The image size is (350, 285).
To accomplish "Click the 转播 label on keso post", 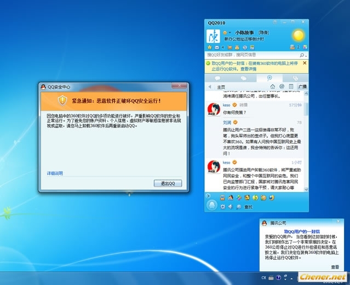I will tap(243, 105).
